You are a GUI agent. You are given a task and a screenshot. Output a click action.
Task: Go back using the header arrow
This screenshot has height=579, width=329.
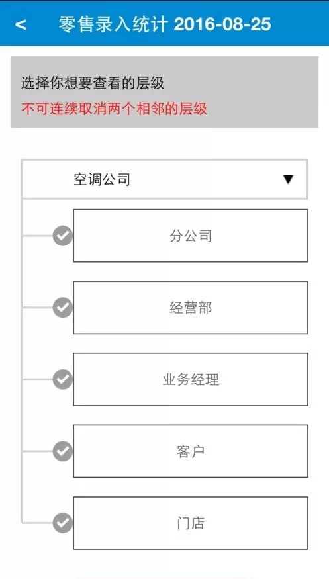[21, 24]
